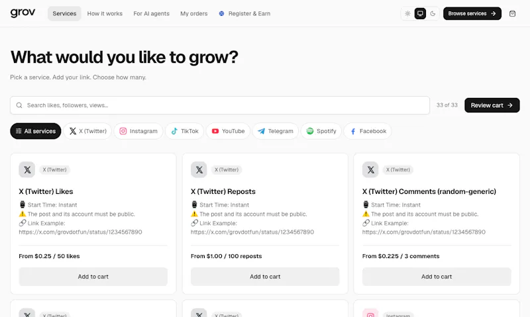
Task: Click the grov logo
Action: coord(23,13)
